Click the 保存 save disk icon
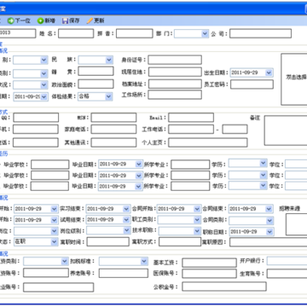This screenshot has width=307, height=307. point(66,20)
